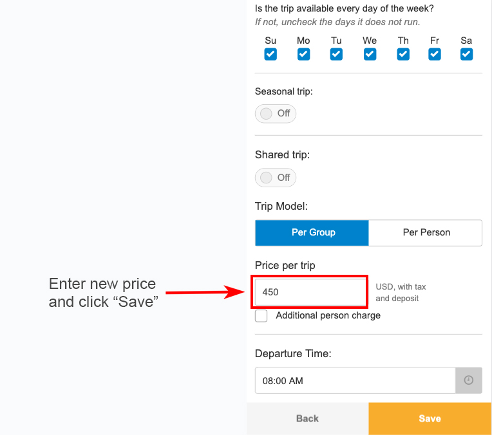The height and width of the screenshot is (435, 492).
Task: Uncheck the Mo (Monday) checkbox
Action: pyautogui.click(x=303, y=54)
